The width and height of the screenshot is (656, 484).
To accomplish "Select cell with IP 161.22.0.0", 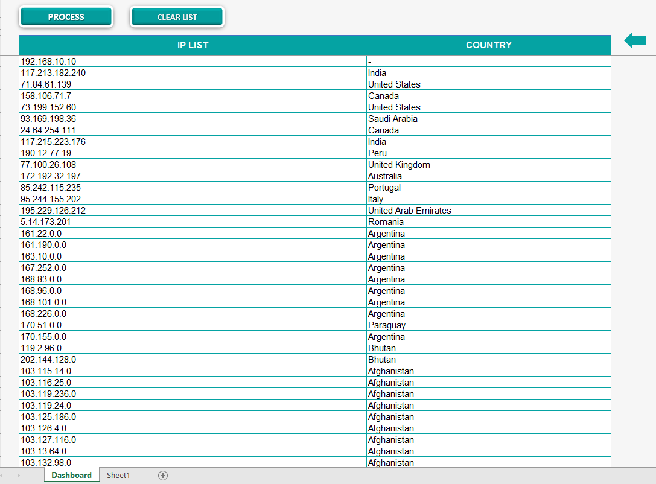I will (193, 234).
